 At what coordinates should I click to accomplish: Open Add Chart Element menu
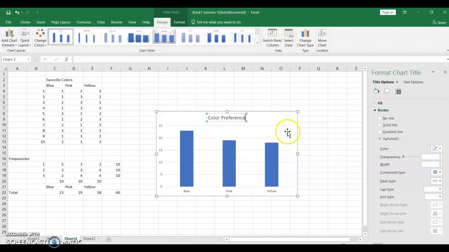click(9, 38)
